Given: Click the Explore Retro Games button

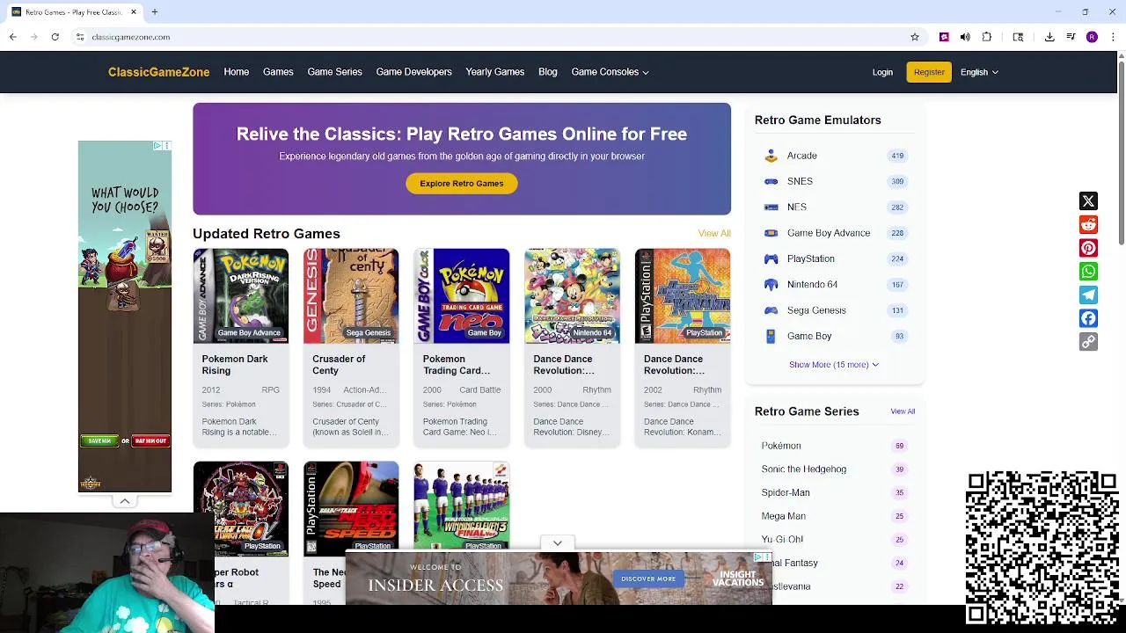Looking at the screenshot, I should [462, 183].
